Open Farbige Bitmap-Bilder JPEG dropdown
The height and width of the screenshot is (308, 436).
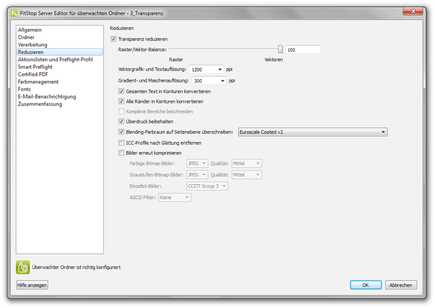coord(197,164)
